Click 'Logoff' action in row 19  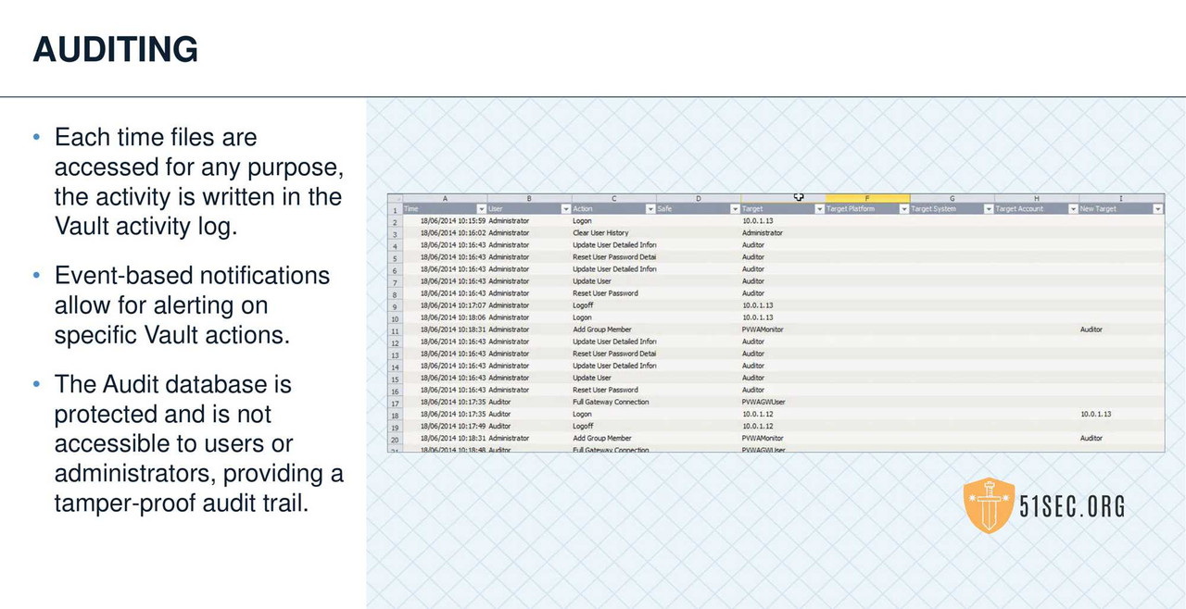(x=583, y=426)
